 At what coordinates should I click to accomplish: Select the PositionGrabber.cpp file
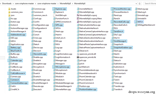click(x=86, y=90)
